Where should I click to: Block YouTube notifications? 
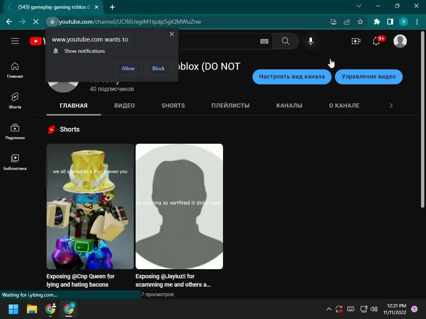tap(159, 69)
